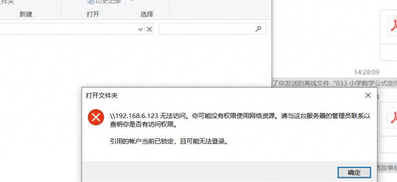Click the offline file 033 小学数学公式 message
The width and height of the screenshot is (397, 182).
334,83
